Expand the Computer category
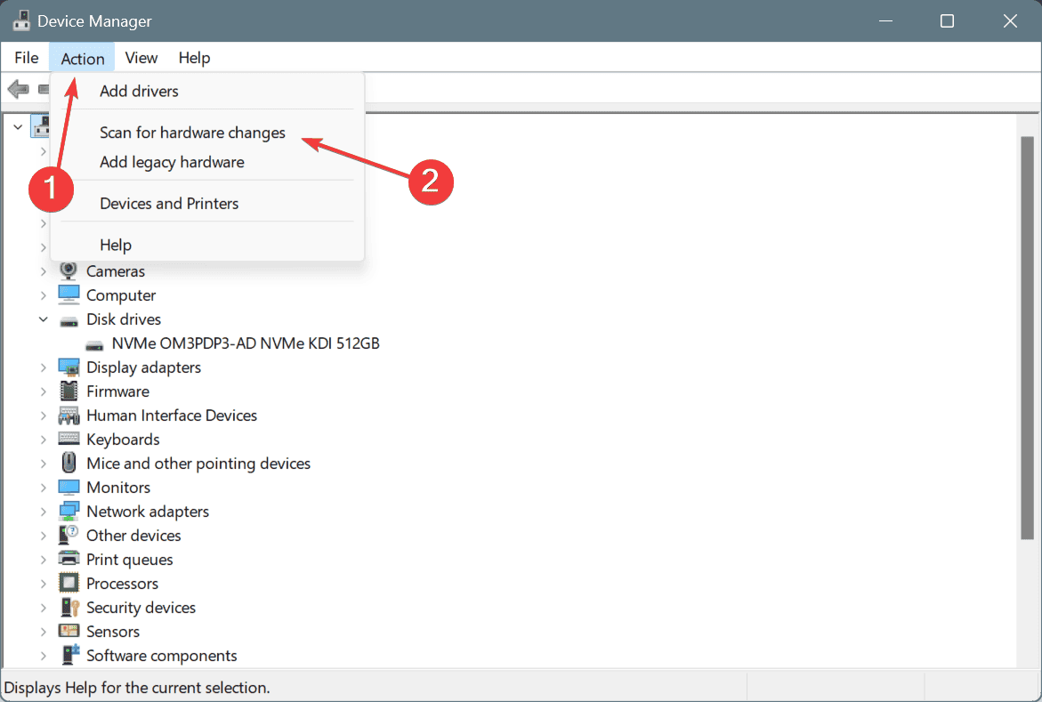 point(44,295)
